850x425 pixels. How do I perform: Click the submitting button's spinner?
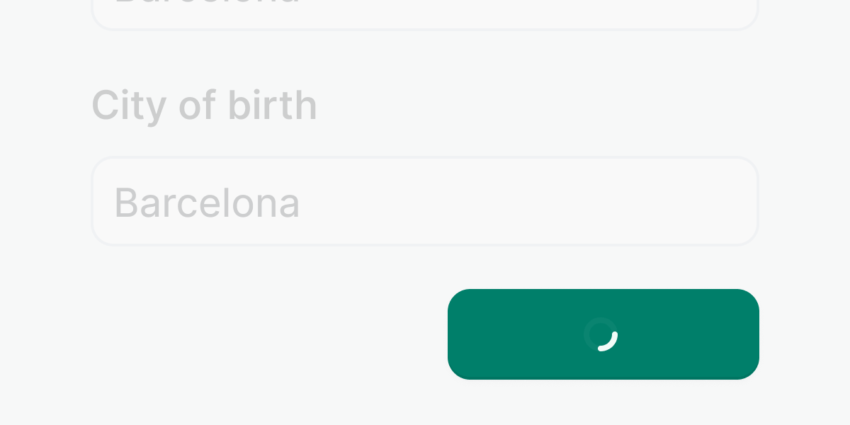[x=601, y=334]
